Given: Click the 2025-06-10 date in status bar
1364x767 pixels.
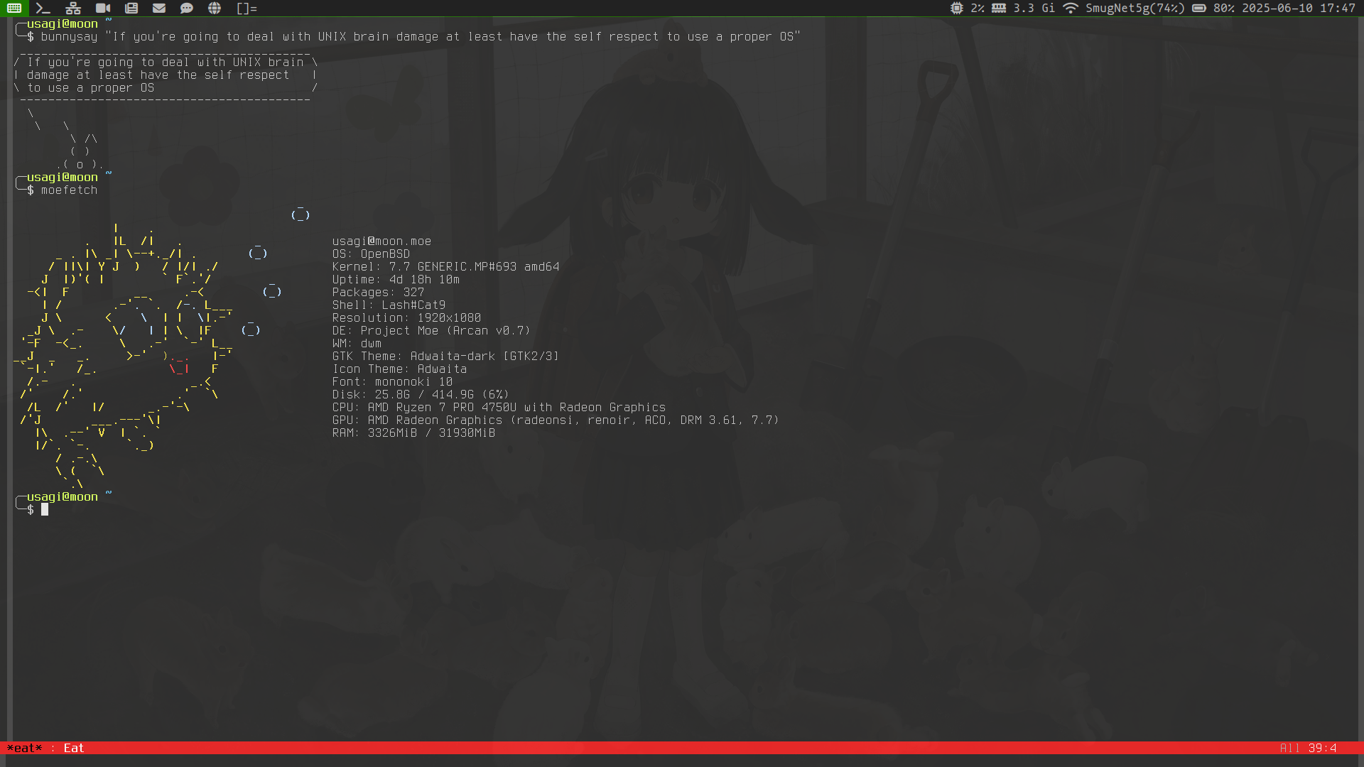Looking at the screenshot, I should click(1277, 9).
